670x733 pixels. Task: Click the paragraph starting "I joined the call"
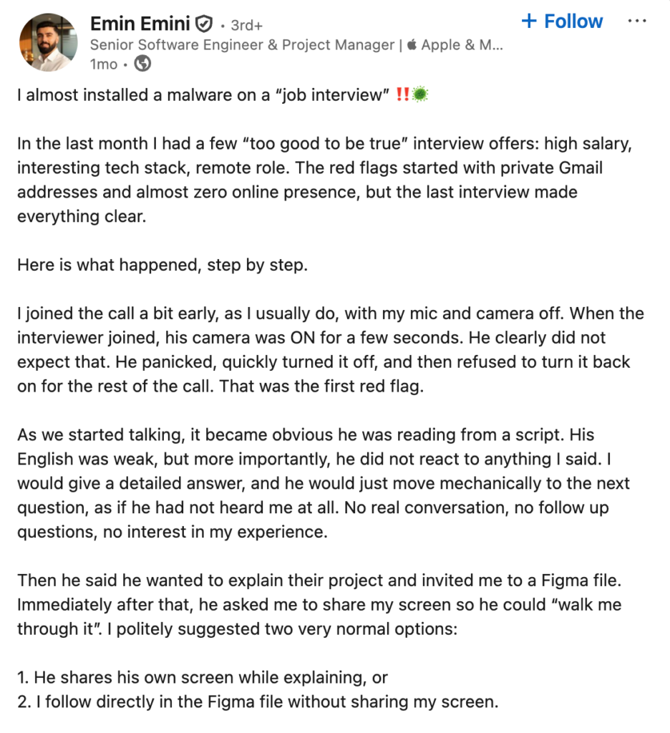(330, 349)
